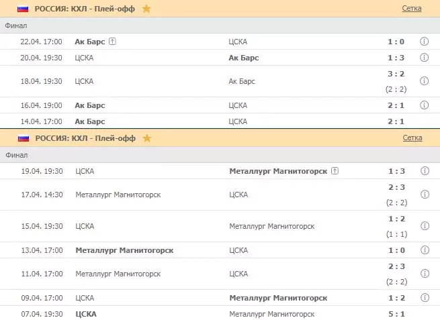This screenshot has width=440, height=320.
Task: Click 17.04. 14:30 match date
Action: click(42, 195)
